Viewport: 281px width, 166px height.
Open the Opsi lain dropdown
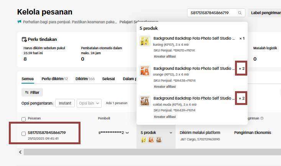89,103
